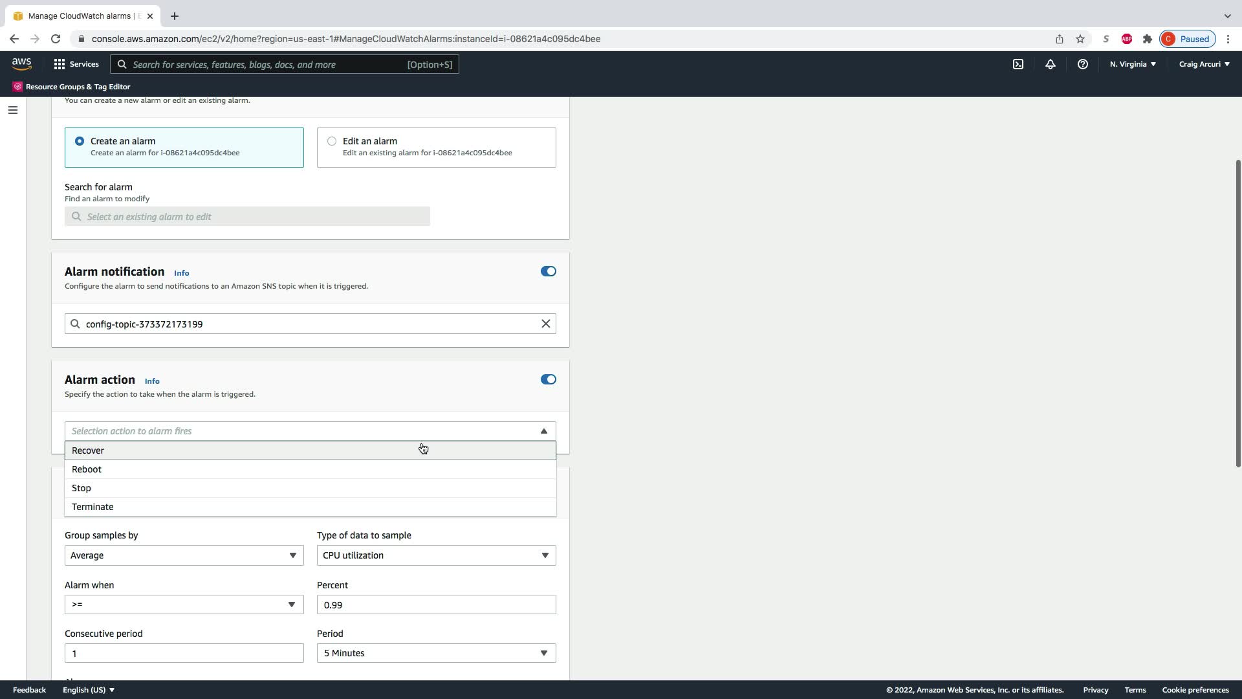Click the AWS logo home icon

(x=21, y=64)
